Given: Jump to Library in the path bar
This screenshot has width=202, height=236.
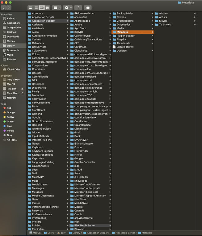Looking at the screenshot, I should tap(74, 233).
